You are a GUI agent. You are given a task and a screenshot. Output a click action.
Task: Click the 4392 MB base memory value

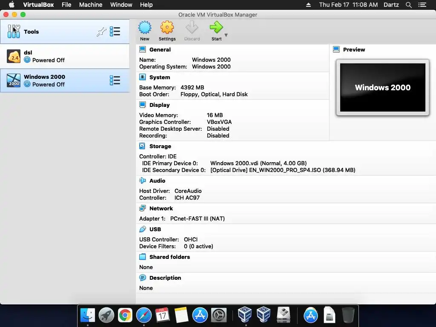point(192,87)
